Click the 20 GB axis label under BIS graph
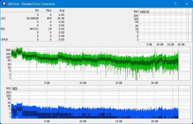 (x=154, y=121)
